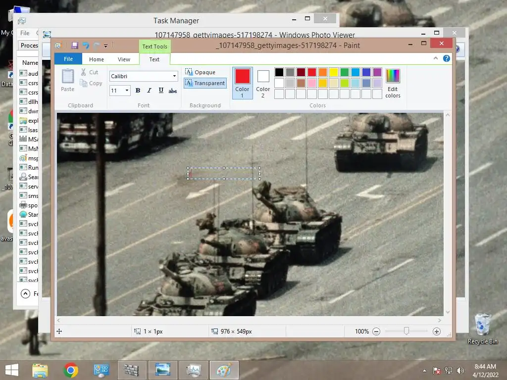This screenshot has height=380, width=507.
Task: Click the File menu in Task Manager
Action: pyautogui.click(x=25, y=33)
